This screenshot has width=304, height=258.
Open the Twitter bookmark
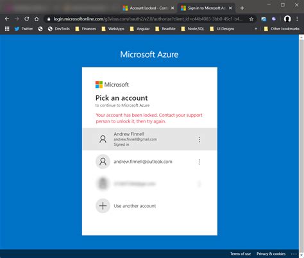[x=24, y=29]
